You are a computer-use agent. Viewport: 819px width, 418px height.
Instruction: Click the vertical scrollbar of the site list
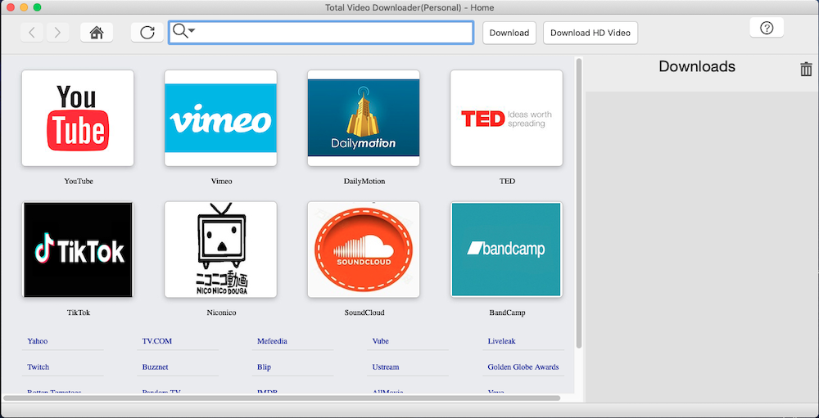point(578,204)
